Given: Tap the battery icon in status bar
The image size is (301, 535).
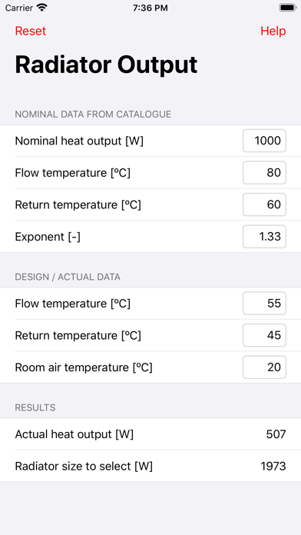Looking at the screenshot, I should coord(288,8).
